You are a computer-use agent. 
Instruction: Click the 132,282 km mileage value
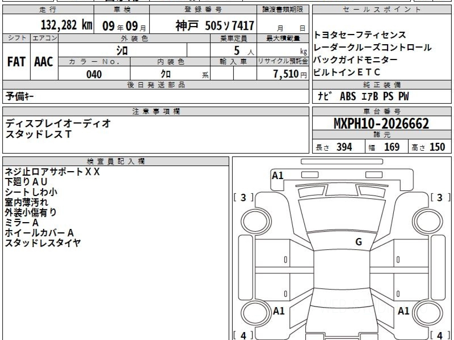click(66, 25)
